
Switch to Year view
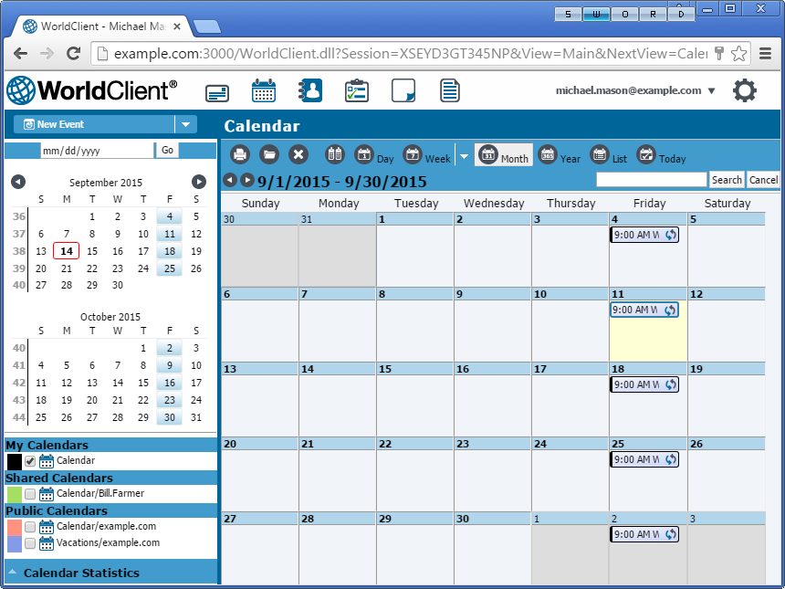pos(560,155)
